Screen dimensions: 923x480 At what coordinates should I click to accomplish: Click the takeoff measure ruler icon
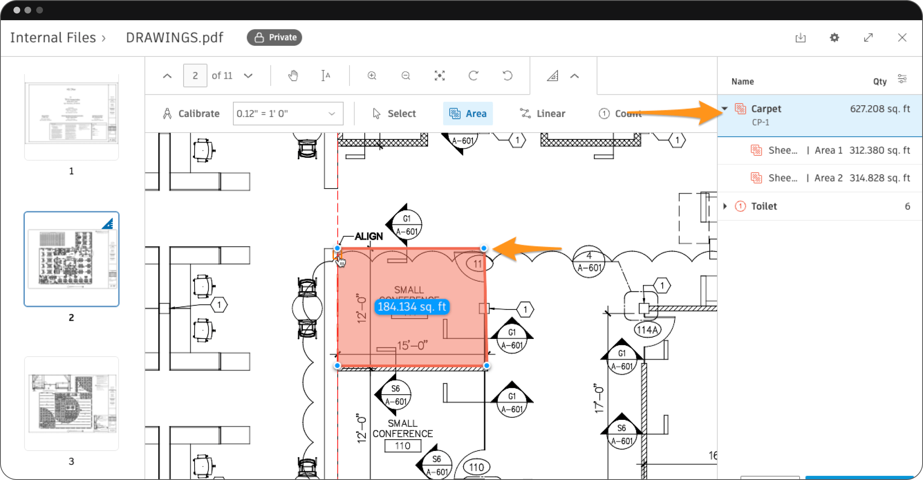pyautogui.click(x=552, y=76)
